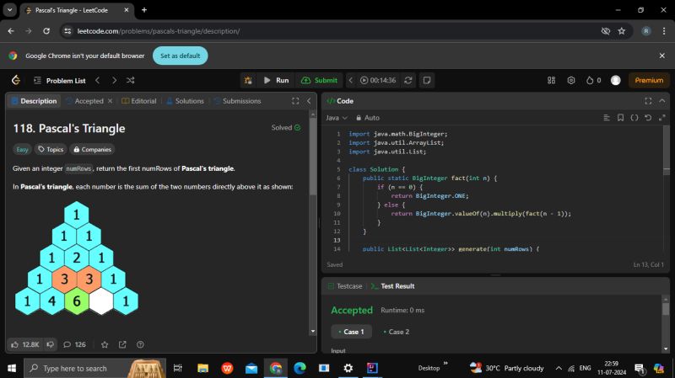Close the Accepted tab
Image resolution: width=675 pixels, height=378 pixels.
(x=110, y=101)
